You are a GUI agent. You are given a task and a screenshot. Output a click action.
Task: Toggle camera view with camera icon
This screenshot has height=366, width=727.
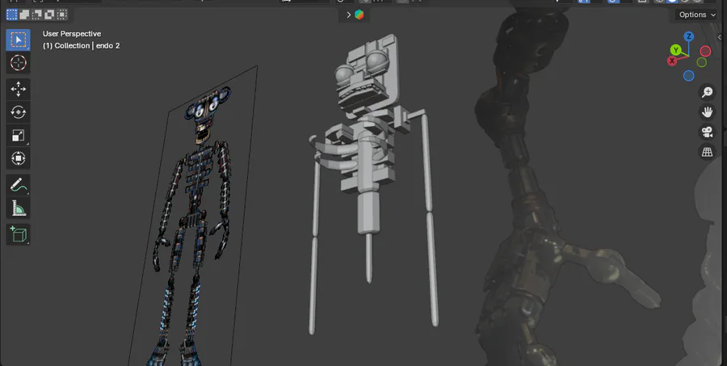click(707, 133)
